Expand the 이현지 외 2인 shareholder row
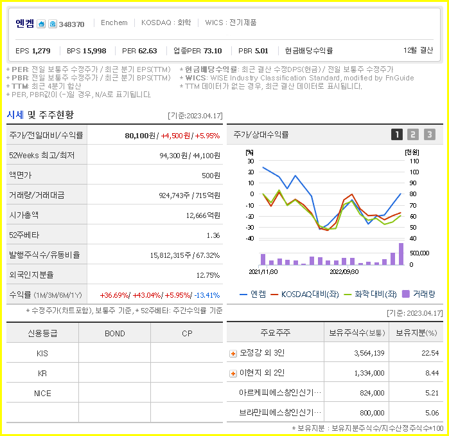This screenshot has width=449, height=436. tap(233, 374)
